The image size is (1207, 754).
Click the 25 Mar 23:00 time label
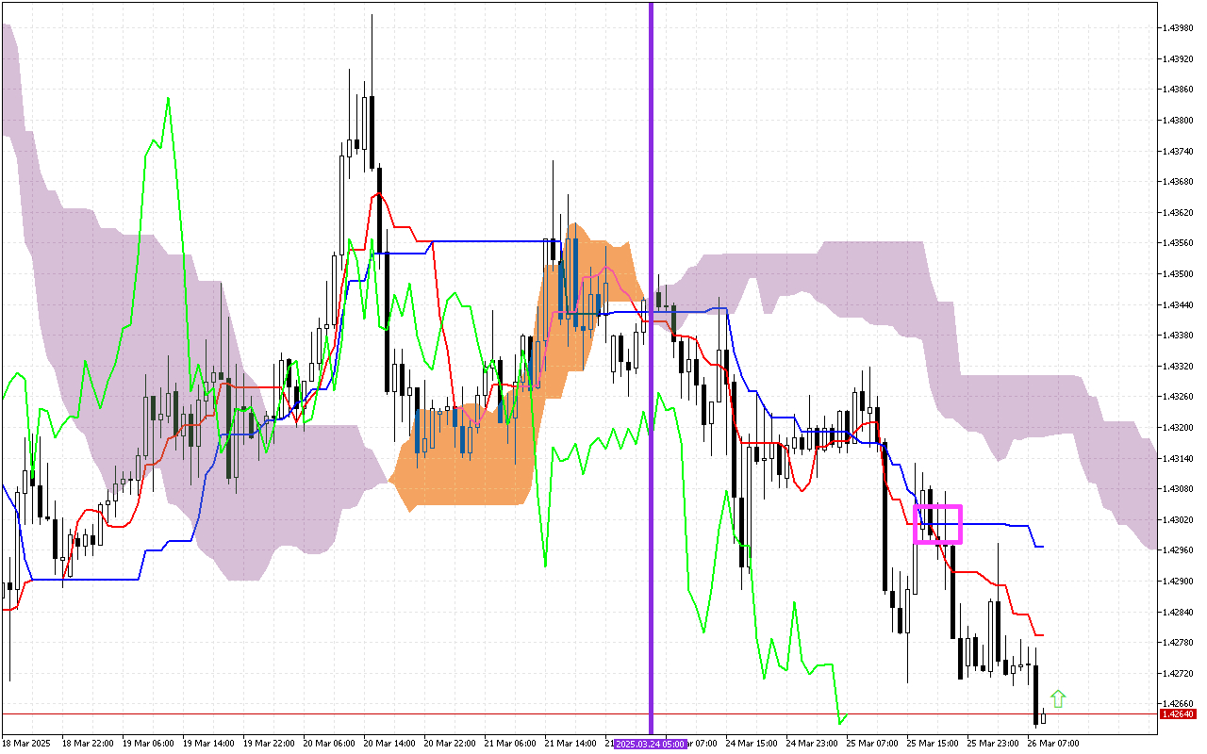click(991, 744)
